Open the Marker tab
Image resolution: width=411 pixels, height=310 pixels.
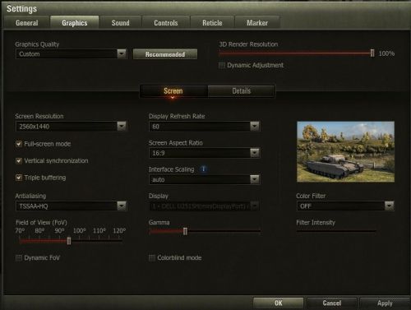[257, 23]
